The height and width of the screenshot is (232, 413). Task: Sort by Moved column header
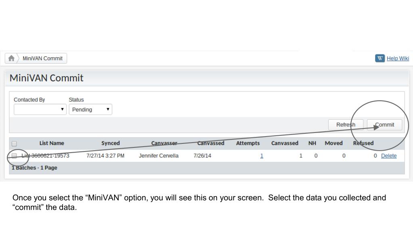tap(334, 143)
